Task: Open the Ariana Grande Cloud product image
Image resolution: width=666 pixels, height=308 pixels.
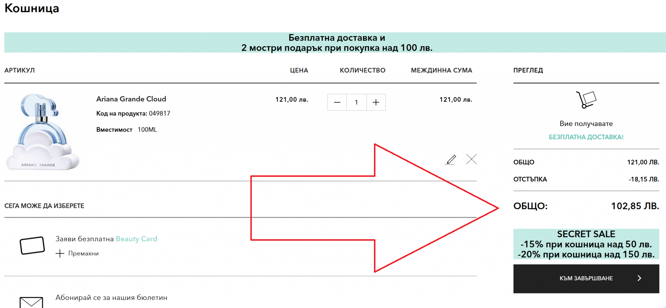Action: 42,132
